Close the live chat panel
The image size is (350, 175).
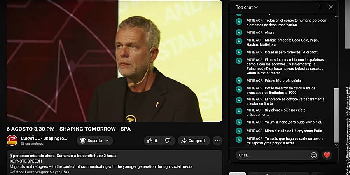331,7
